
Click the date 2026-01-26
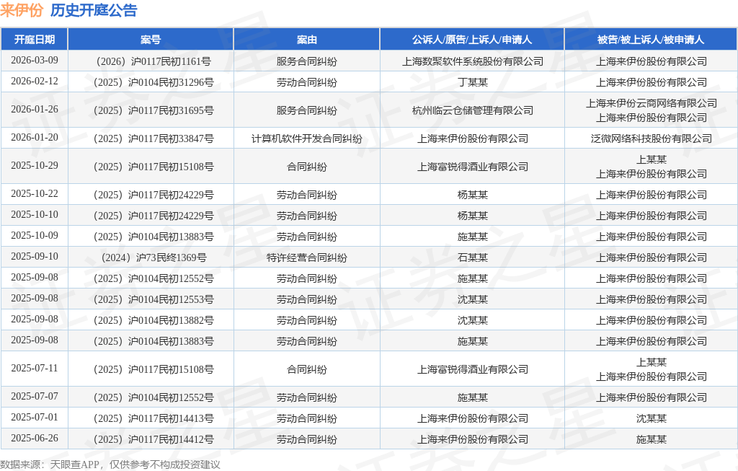(35, 109)
